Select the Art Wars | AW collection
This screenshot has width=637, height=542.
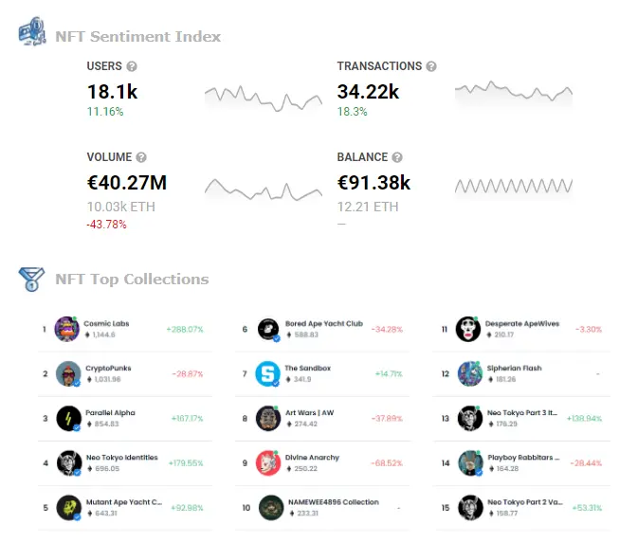coord(310,413)
